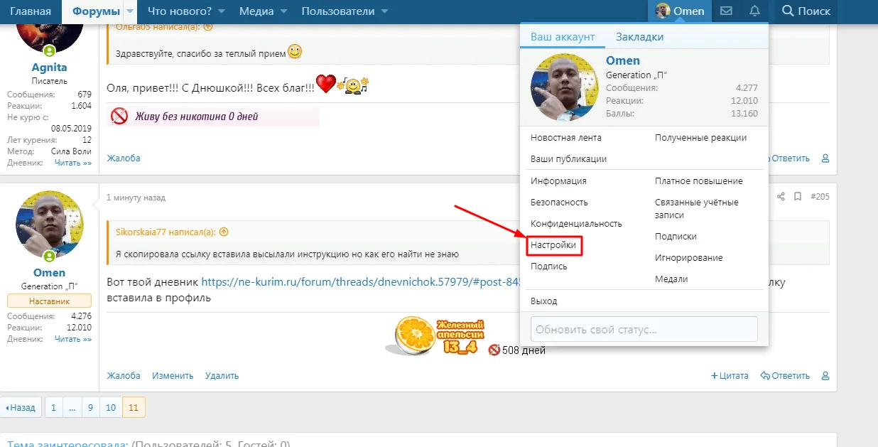The width and height of the screenshot is (878, 447).
Task: Jump to quoted Sikorskaia77 post via arrow icon
Action: [x=224, y=232]
